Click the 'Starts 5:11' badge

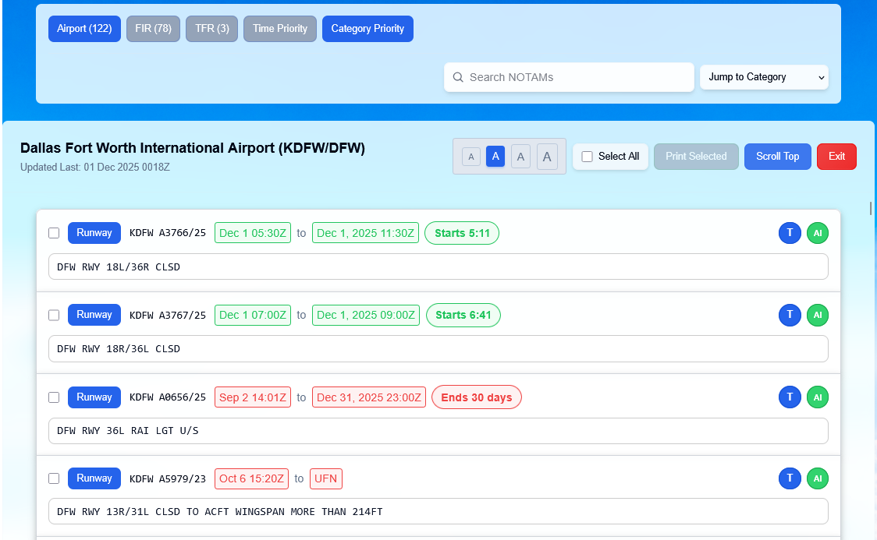coord(462,233)
